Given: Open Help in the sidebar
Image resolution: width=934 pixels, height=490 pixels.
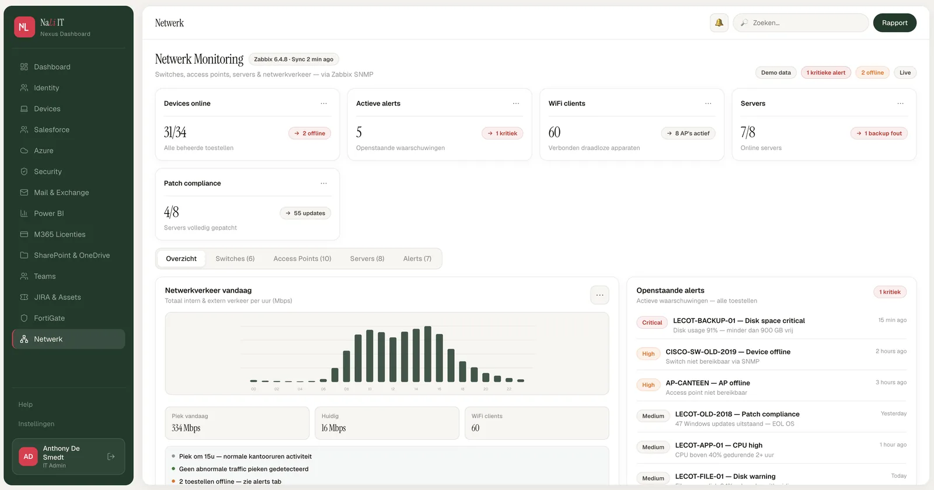Looking at the screenshot, I should pos(25,404).
